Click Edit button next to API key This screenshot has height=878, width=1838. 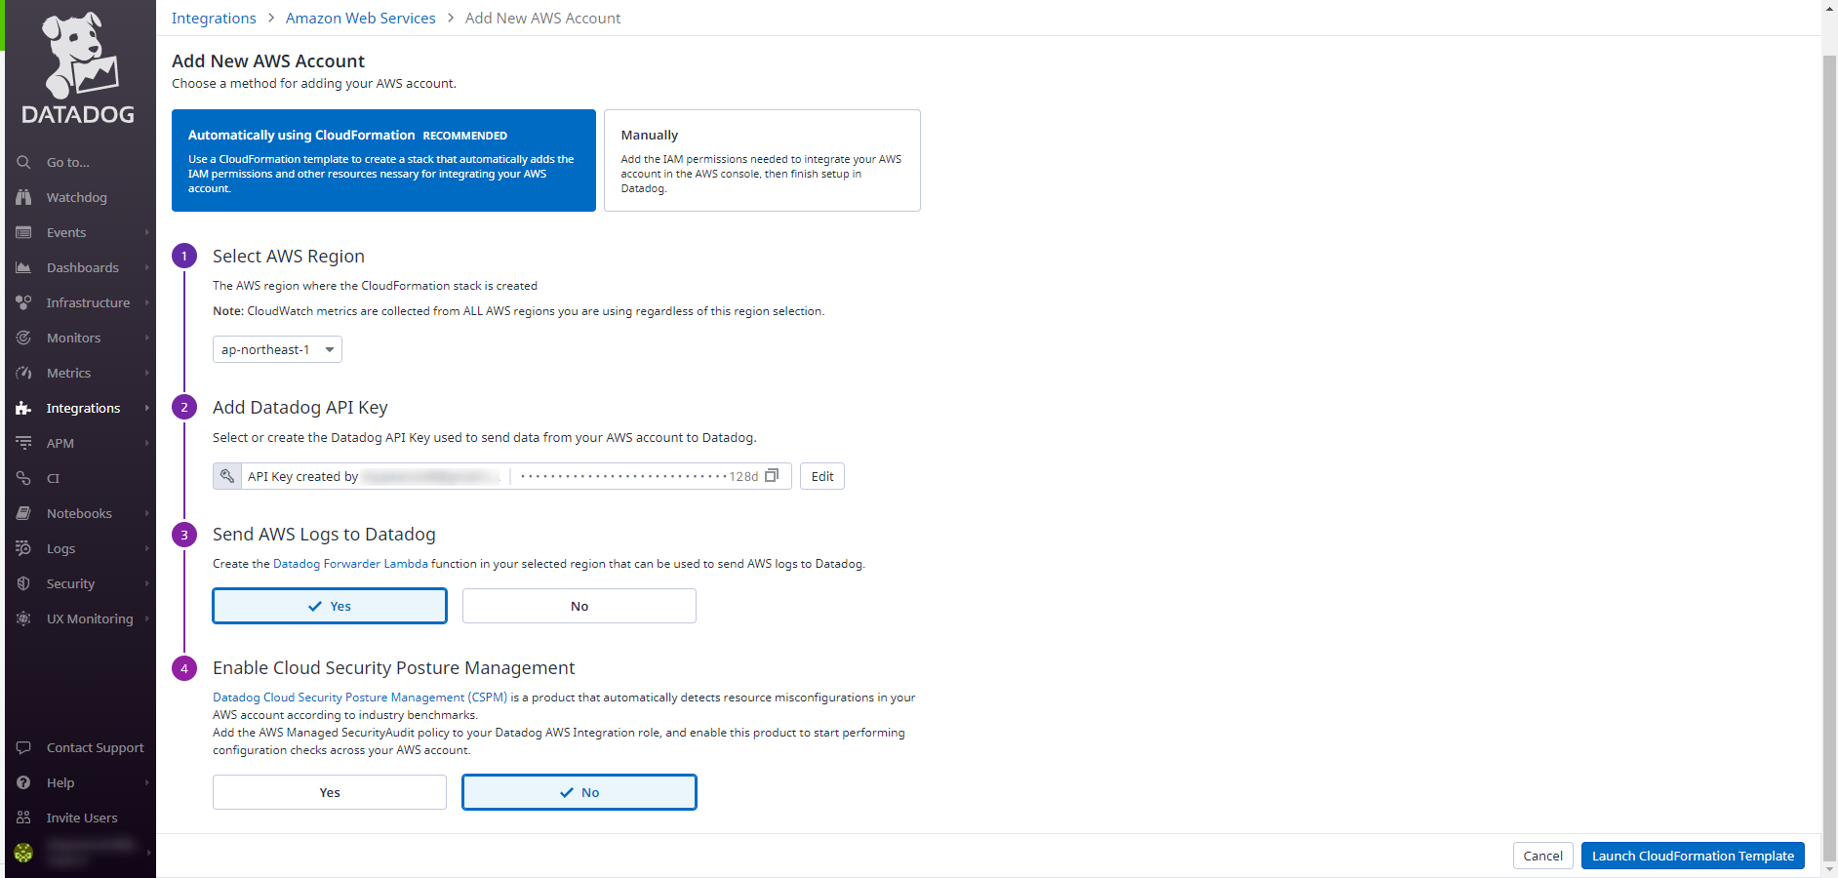pos(822,476)
